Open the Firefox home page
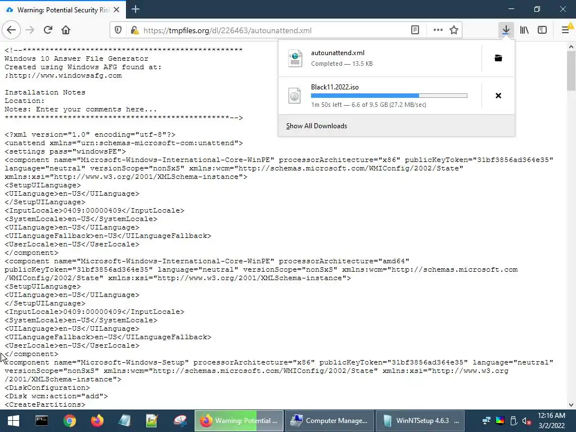 (66, 30)
